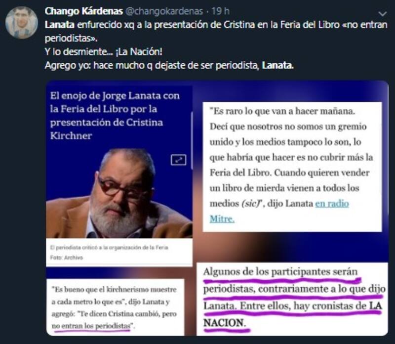Open the @changokardenas handle link
Screen dimensions: 395x344
coord(164,11)
